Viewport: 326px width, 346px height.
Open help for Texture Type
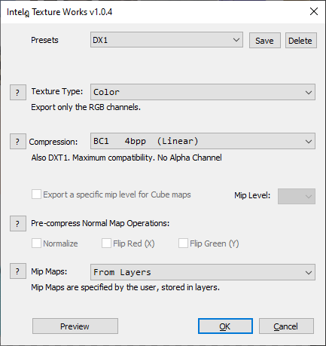coord(18,93)
